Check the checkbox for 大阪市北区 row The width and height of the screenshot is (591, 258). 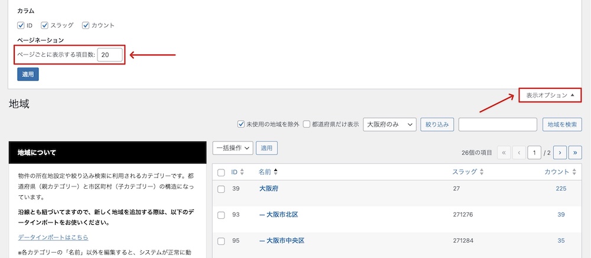[x=221, y=215]
